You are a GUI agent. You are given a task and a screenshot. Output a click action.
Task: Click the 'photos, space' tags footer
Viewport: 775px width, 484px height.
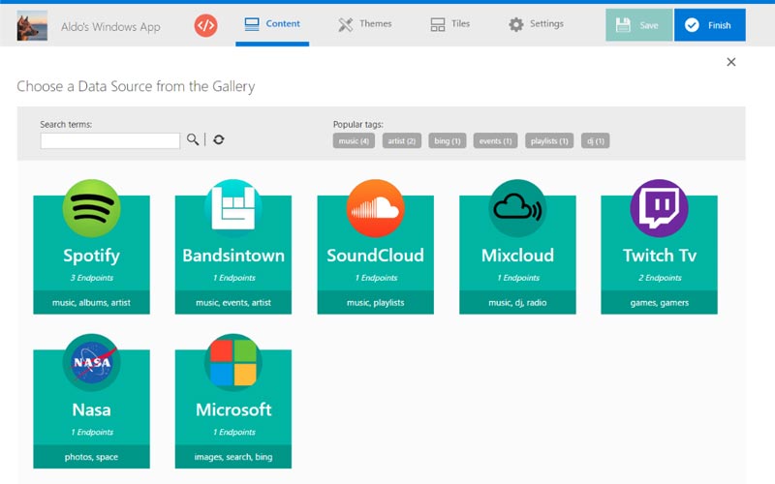coord(91,457)
